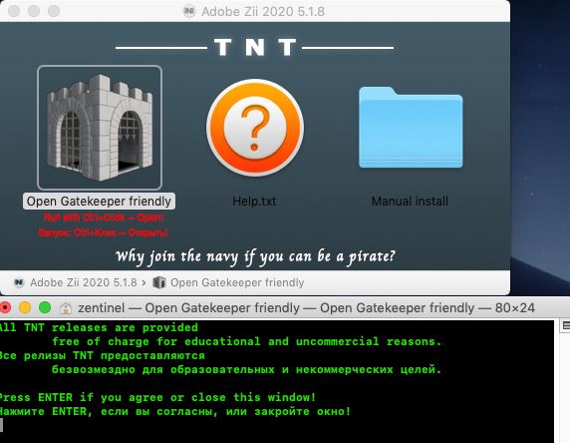Click Open Gatekeeper friendly in path bar

[x=237, y=282]
